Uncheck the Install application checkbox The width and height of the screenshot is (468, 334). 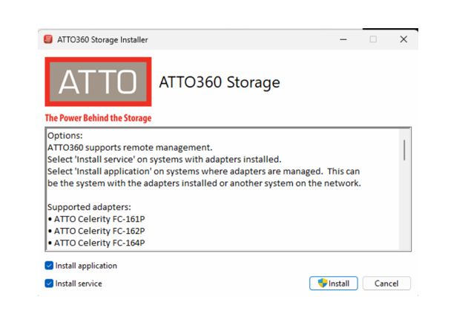[49, 265]
